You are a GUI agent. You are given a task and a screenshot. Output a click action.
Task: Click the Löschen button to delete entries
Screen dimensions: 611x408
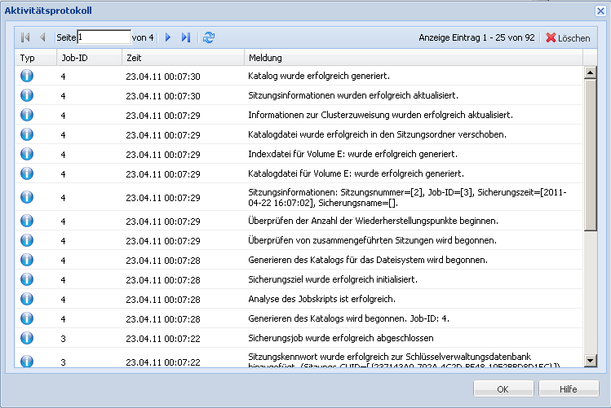point(568,37)
